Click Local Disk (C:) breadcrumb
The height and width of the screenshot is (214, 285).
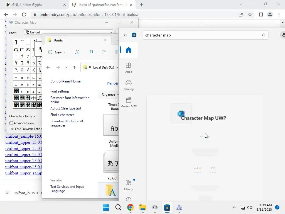[104, 67]
